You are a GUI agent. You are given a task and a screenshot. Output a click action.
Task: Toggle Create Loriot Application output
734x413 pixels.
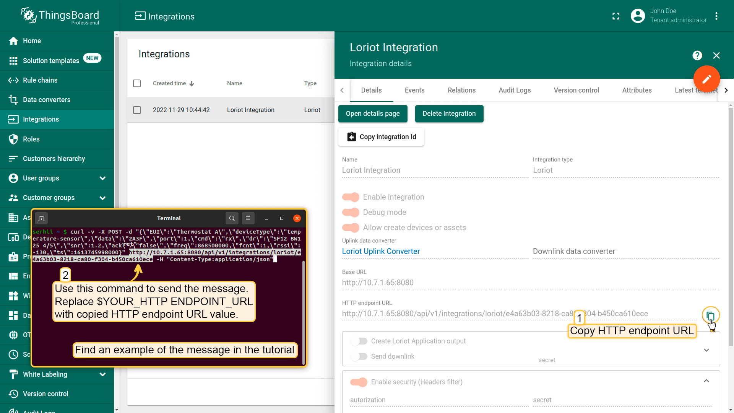[x=359, y=341]
